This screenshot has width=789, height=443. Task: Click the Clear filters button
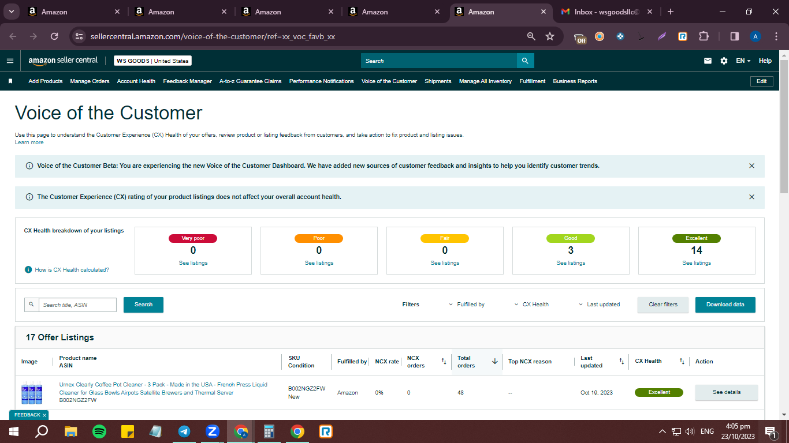[663, 305]
